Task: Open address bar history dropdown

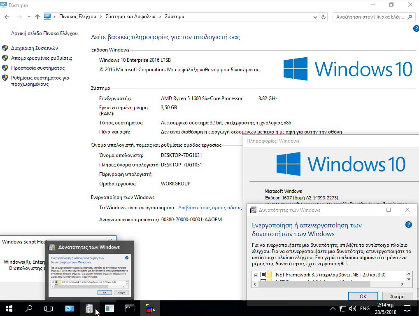Action: (x=315, y=17)
